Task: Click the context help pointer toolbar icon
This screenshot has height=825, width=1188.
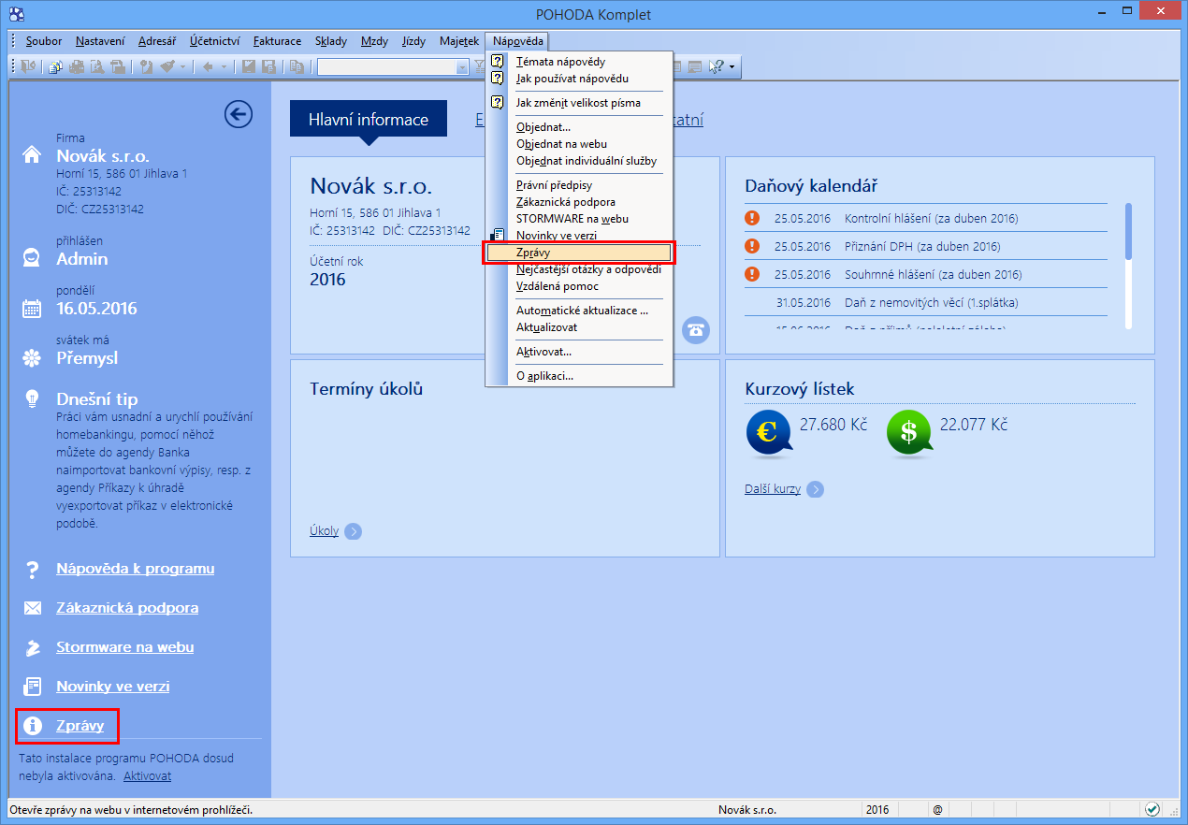Action: coord(717,66)
